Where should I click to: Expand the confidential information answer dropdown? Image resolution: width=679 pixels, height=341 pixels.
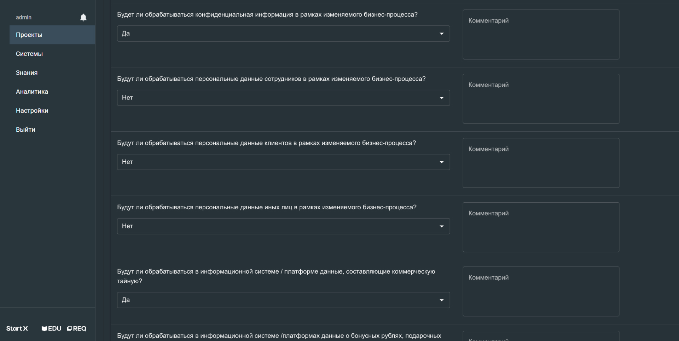coord(283,34)
